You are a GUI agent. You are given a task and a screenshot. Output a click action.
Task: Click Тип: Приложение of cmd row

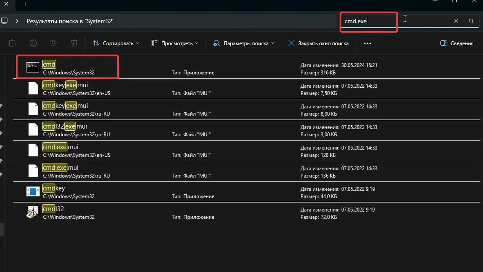tap(193, 73)
